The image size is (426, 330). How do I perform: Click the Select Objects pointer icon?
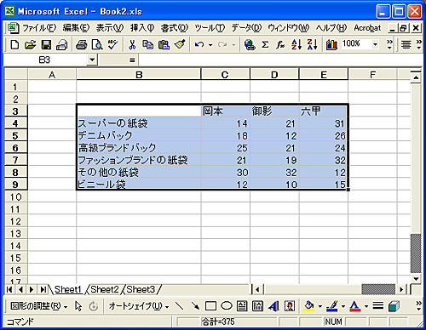[78, 306]
